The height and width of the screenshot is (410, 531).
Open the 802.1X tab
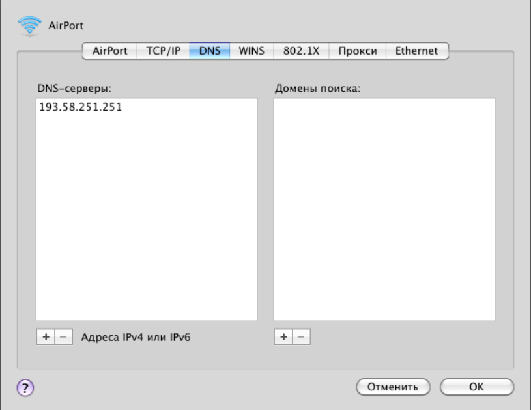[300, 51]
